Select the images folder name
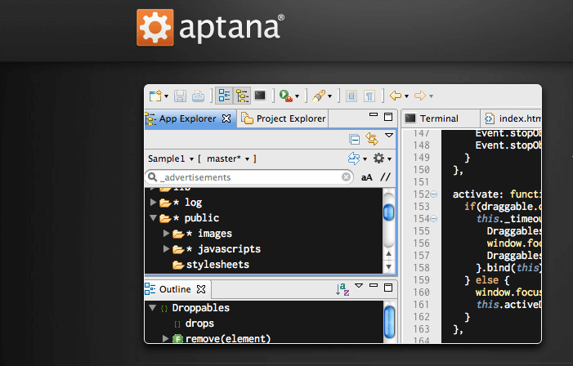The height and width of the screenshot is (366, 573). coord(215,234)
